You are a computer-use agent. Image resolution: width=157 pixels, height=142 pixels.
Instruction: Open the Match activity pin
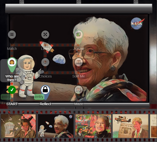[x=12, y=35]
